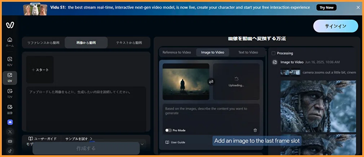Check the Processing checkbox

click(274, 53)
